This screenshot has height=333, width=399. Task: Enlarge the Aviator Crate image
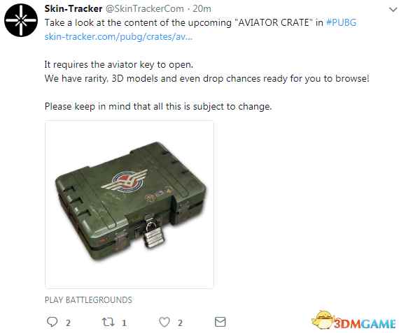[129, 205]
